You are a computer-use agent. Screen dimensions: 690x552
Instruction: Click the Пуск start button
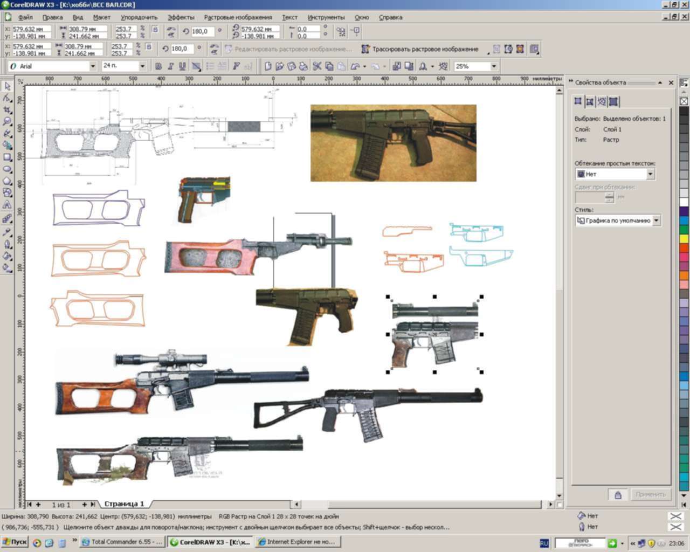(15, 542)
